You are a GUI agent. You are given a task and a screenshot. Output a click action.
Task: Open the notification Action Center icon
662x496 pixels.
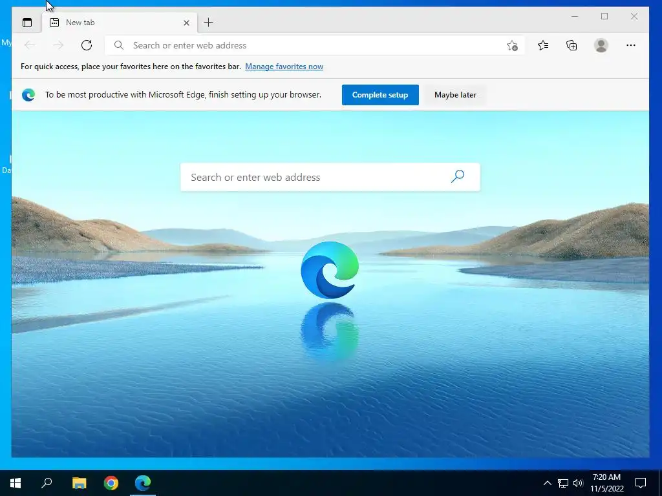click(641, 483)
